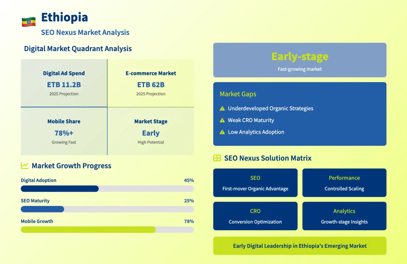The width and height of the screenshot is (407, 264).
Task: Click the Market Growth Progress chart icon
Action: pyautogui.click(x=25, y=166)
